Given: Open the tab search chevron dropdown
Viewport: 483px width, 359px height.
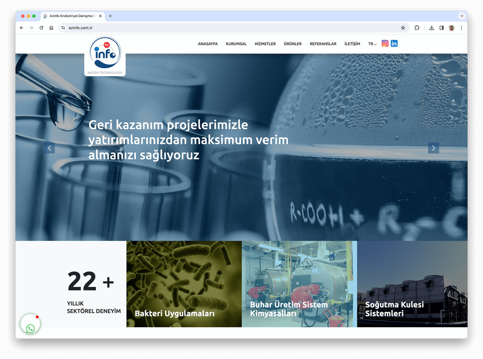Looking at the screenshot, I should point(462,16).
